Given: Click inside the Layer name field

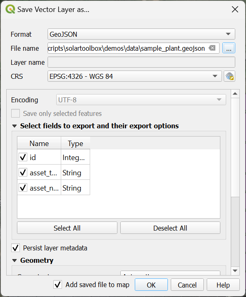Looking at the screenshot, I should coord(141,62).
